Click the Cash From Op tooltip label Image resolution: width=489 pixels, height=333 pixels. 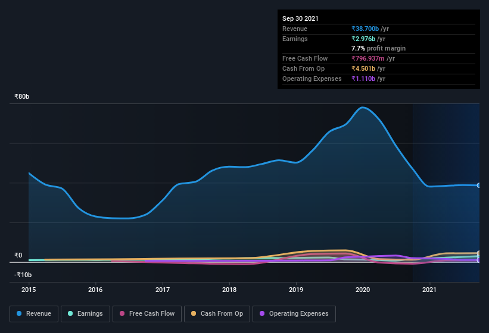[x=303, y=68]
